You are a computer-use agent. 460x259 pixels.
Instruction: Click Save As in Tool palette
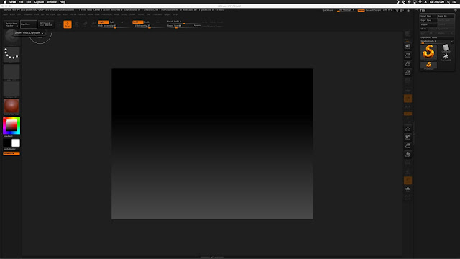[x=446, y=16]
